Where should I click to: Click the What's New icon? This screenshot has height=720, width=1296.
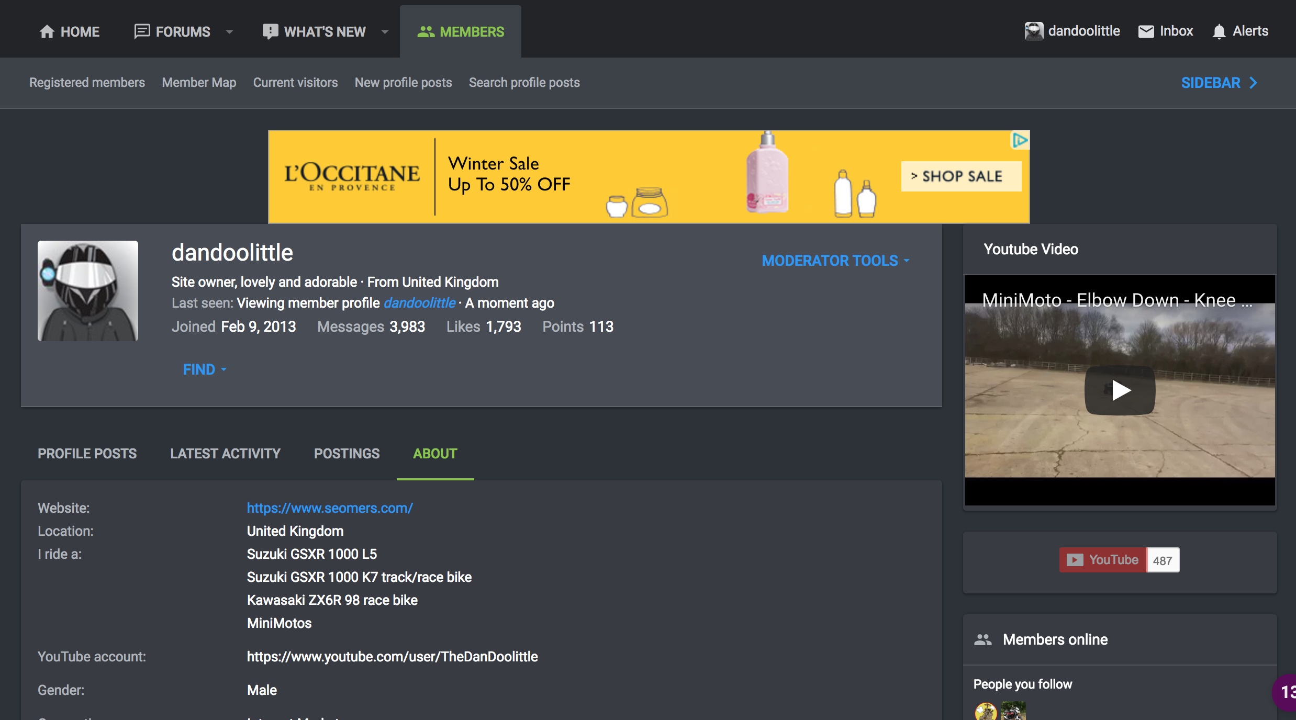[270, 31]
